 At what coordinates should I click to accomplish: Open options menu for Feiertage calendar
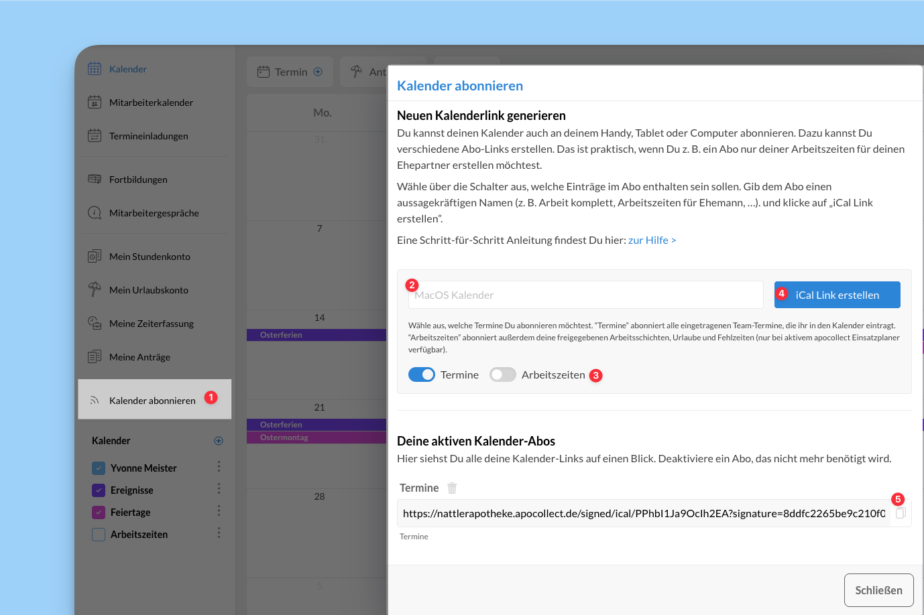coord(219,511)
